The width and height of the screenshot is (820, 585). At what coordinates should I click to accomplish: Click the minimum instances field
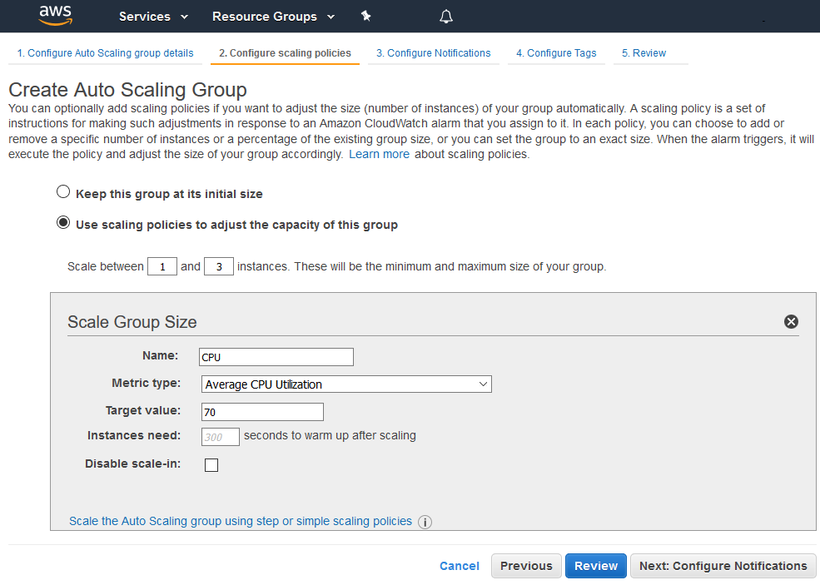[x=162, y=267]
